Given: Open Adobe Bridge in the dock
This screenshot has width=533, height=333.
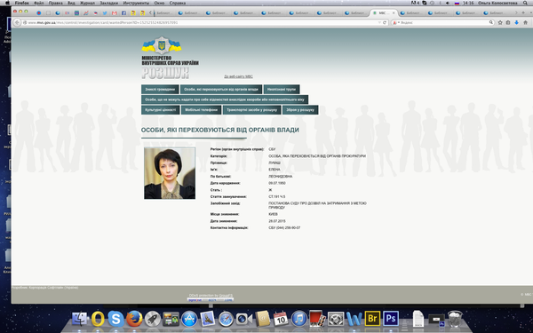Looking at the screenshot, I should point(372,319).
